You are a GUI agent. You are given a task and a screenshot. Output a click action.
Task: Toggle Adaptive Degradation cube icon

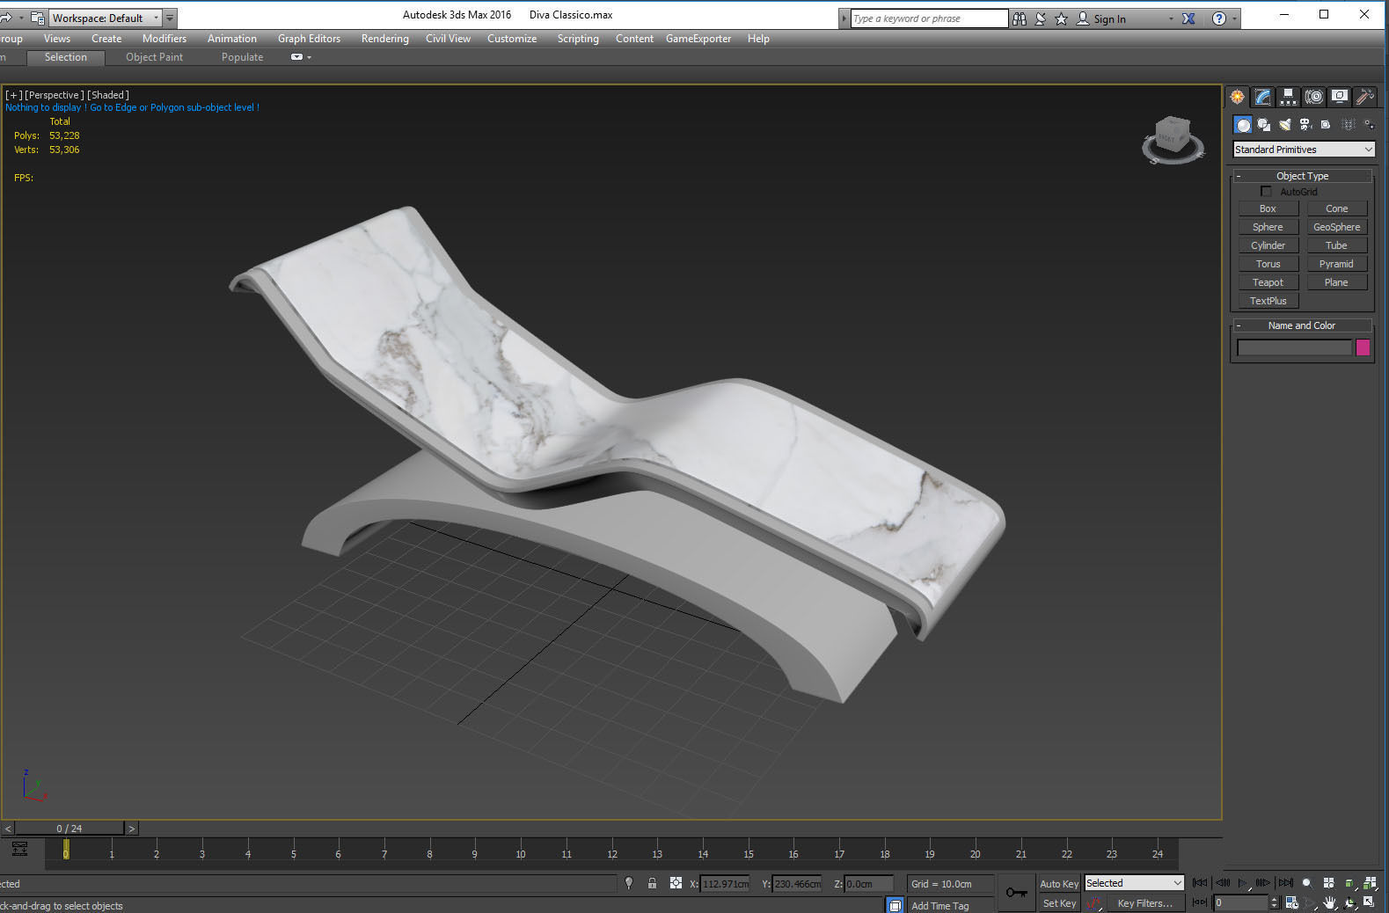(x=895, y=904)
